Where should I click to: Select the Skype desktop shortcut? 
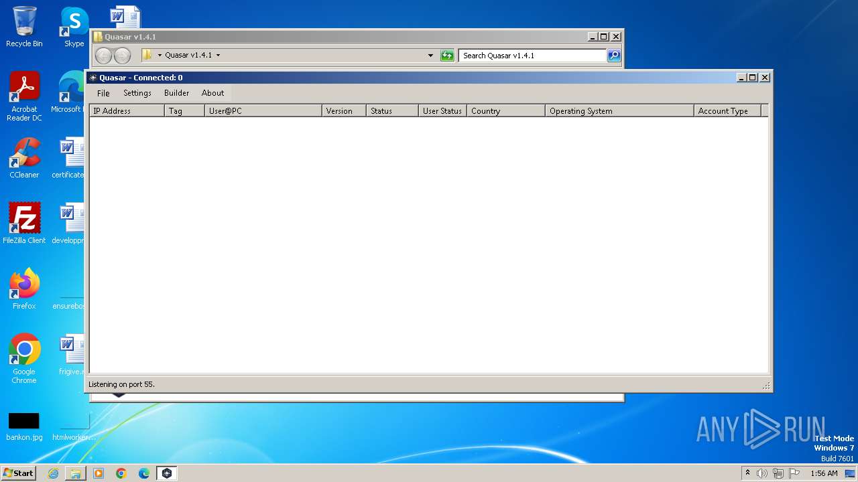[x=74, y=27]
